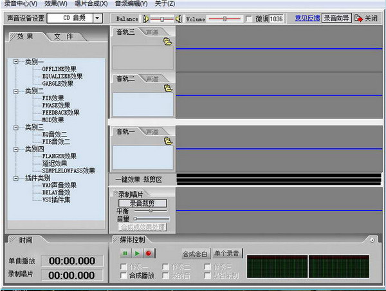This screenshot has width=386, height=291.
Task: Click the 单个录音 button
Action: click(226, 254)
